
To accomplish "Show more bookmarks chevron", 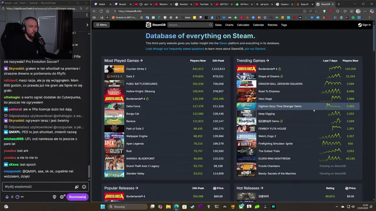I will pyautogui.click(x=370, y=18).
